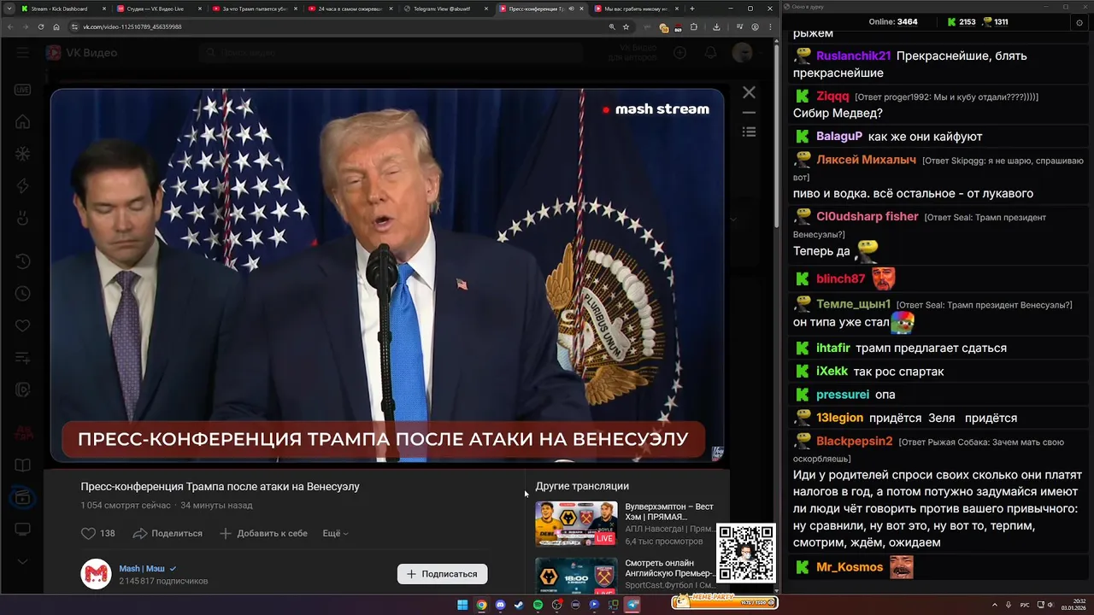Open playlists add icon in VK sidebar
The height and width of the screenshot is (615, 1094).
pyautogui.click(x=23, y=357)
